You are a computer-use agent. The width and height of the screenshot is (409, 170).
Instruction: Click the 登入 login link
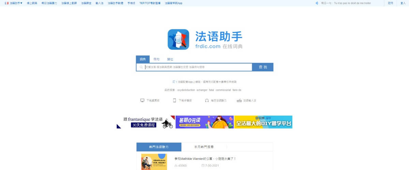tap(403, 3)
